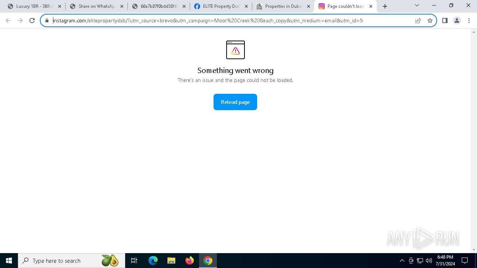477x268 pixels.
Task: Open the Properties in Dubai tab
Action: point(283,6)
